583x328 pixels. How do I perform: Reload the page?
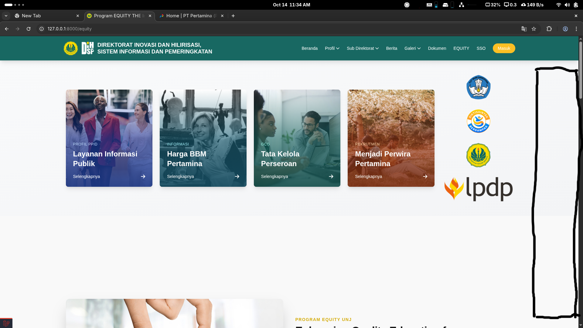click(x=29, y=29)
